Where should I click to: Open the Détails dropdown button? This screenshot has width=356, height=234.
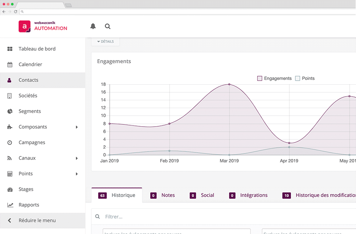click(x=106, y=42)
